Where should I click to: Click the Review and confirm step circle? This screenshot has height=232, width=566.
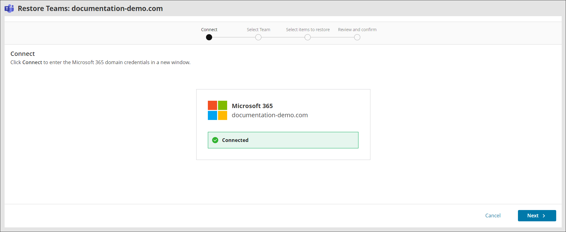(357, 37)
